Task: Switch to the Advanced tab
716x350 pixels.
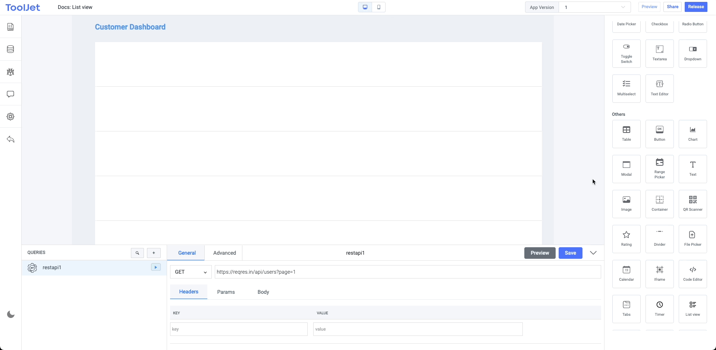Action: [224, 253]
